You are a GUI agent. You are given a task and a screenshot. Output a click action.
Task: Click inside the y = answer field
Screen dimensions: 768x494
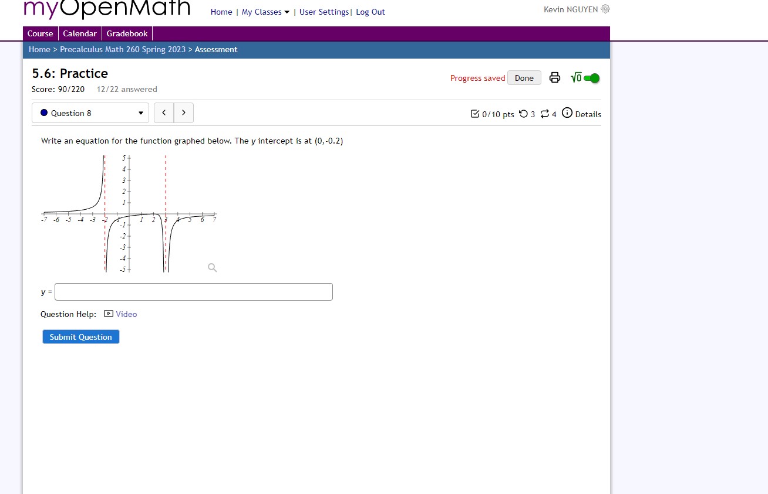(x=193, y=291)
